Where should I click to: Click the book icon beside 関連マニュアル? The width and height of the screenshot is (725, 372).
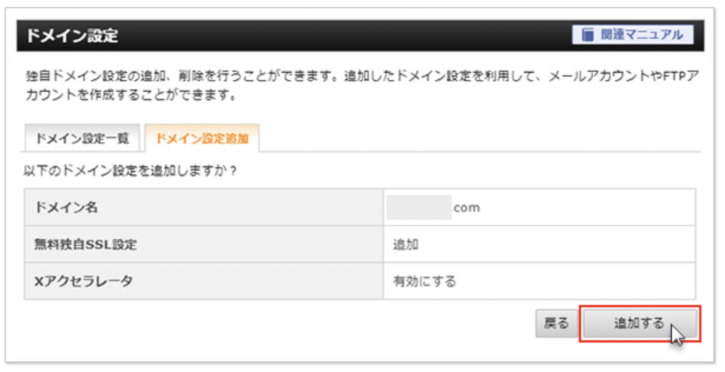(587, 35)
